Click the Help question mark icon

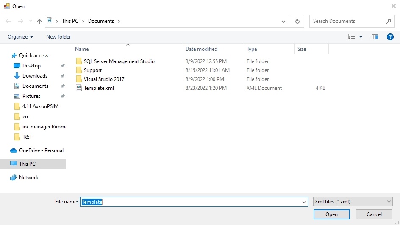click(x=390, y=37)
